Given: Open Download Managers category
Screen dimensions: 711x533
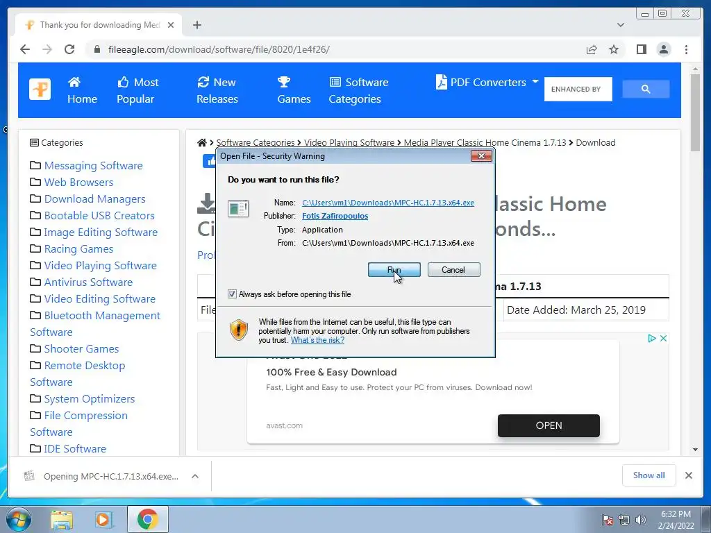Looking at the screenshot, I should pyautogui.click(x=94, y=199).
